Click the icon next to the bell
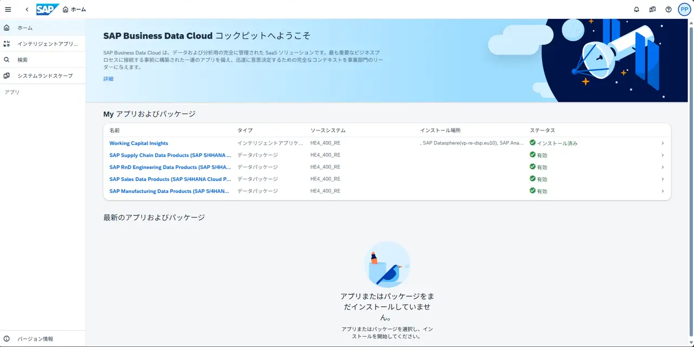Viewport: 694px width, 347px height. click(652, 9)
